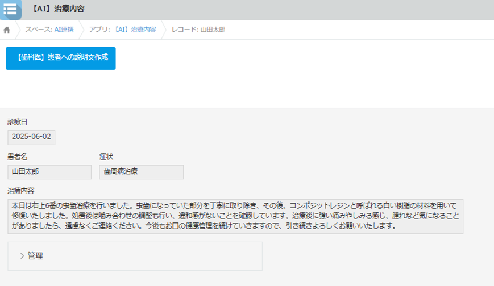Click inside the 治療内容 text box
This screenshot has height=286, width=494.
point(235,216)
